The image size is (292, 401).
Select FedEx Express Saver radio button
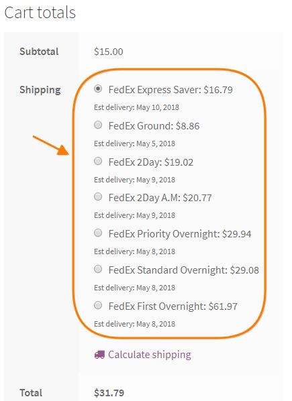(x=98, y=89)
